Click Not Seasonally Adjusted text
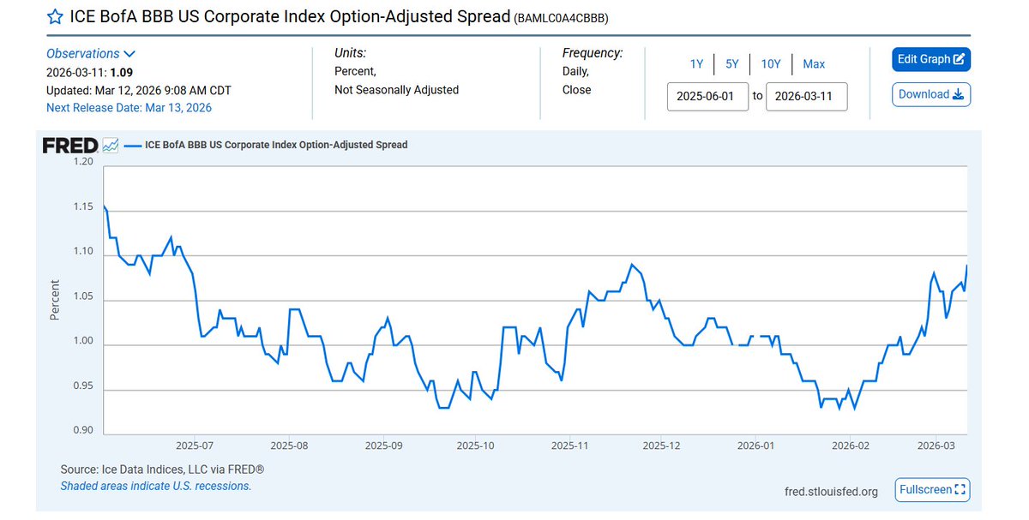The height and width of the screenshot is (520, 1029). [x=396, y=90]
